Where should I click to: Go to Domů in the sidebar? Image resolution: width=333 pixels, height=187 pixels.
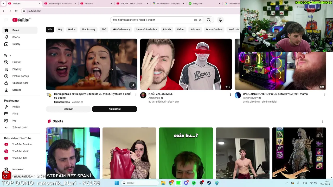(x=20, y=30)
